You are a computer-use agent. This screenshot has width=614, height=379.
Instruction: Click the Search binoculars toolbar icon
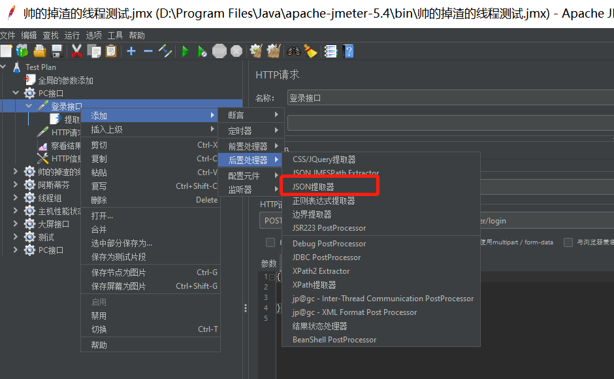pos(293,51)
